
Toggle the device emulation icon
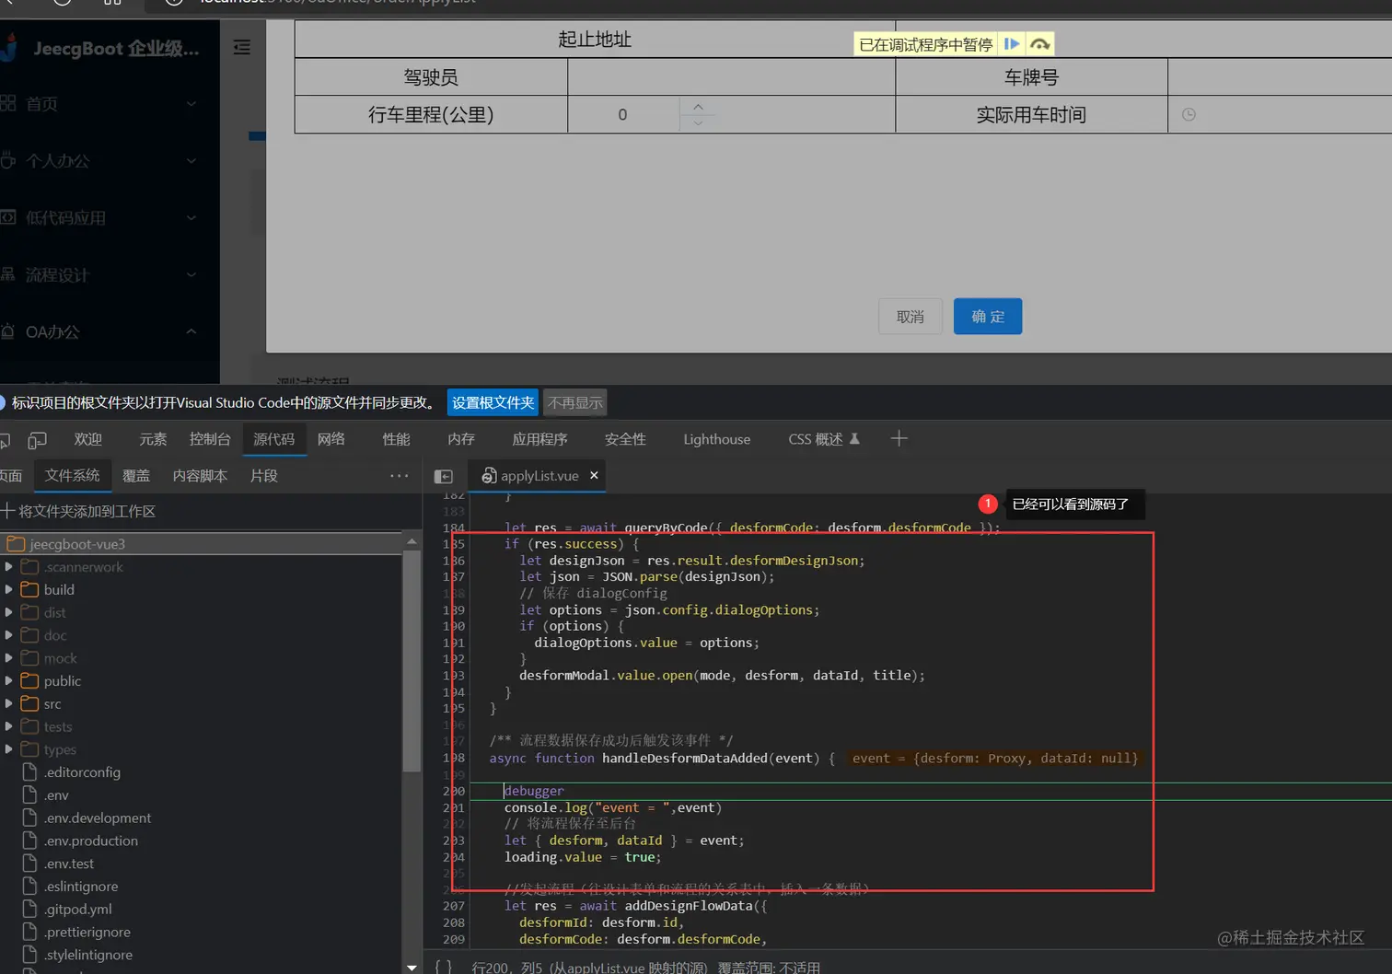[x=38, y=440]
